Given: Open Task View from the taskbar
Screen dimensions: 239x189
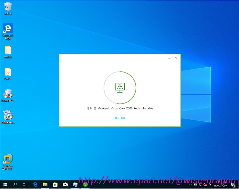Looking at the screenshot, I should pos(25,185).
